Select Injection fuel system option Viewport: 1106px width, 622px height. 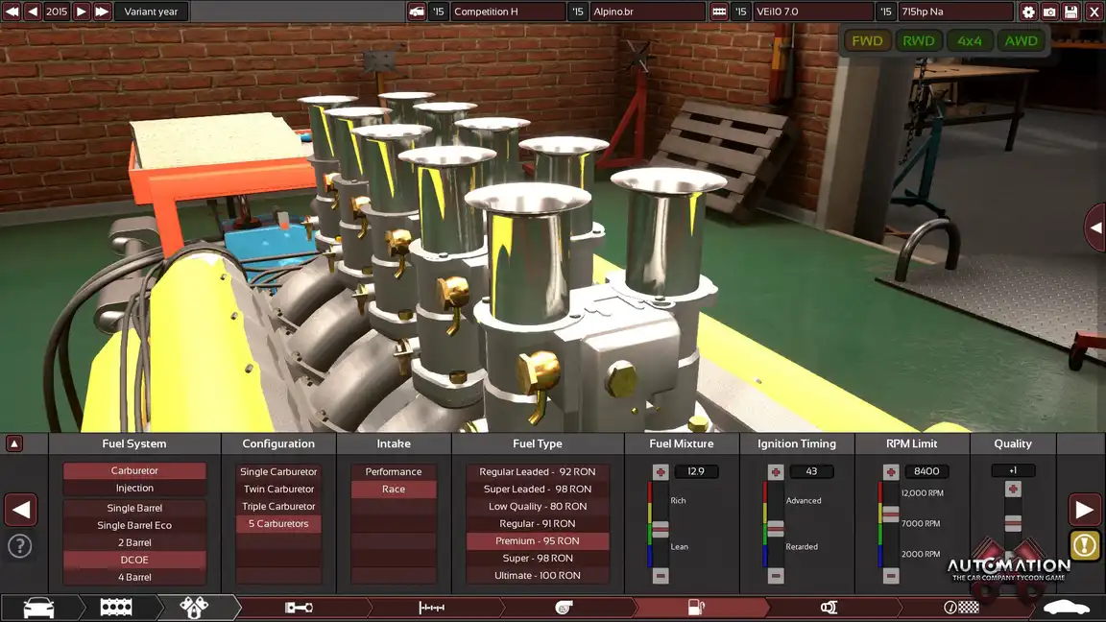tap(134, 489)
